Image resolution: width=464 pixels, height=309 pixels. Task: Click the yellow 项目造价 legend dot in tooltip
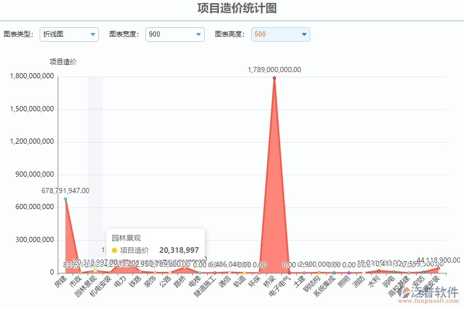[x=114, y=250]
